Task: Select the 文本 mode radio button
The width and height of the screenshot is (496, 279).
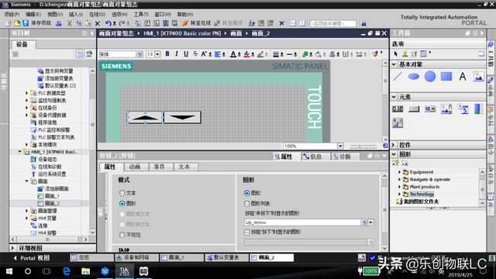Action: 122,193
